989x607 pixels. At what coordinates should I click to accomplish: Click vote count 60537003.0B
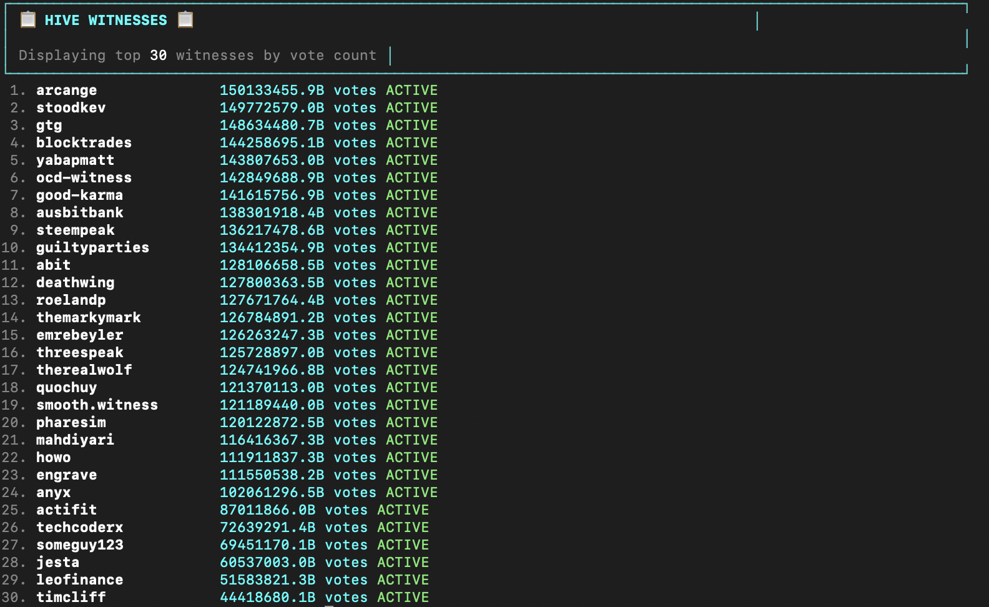coord(268,563)
